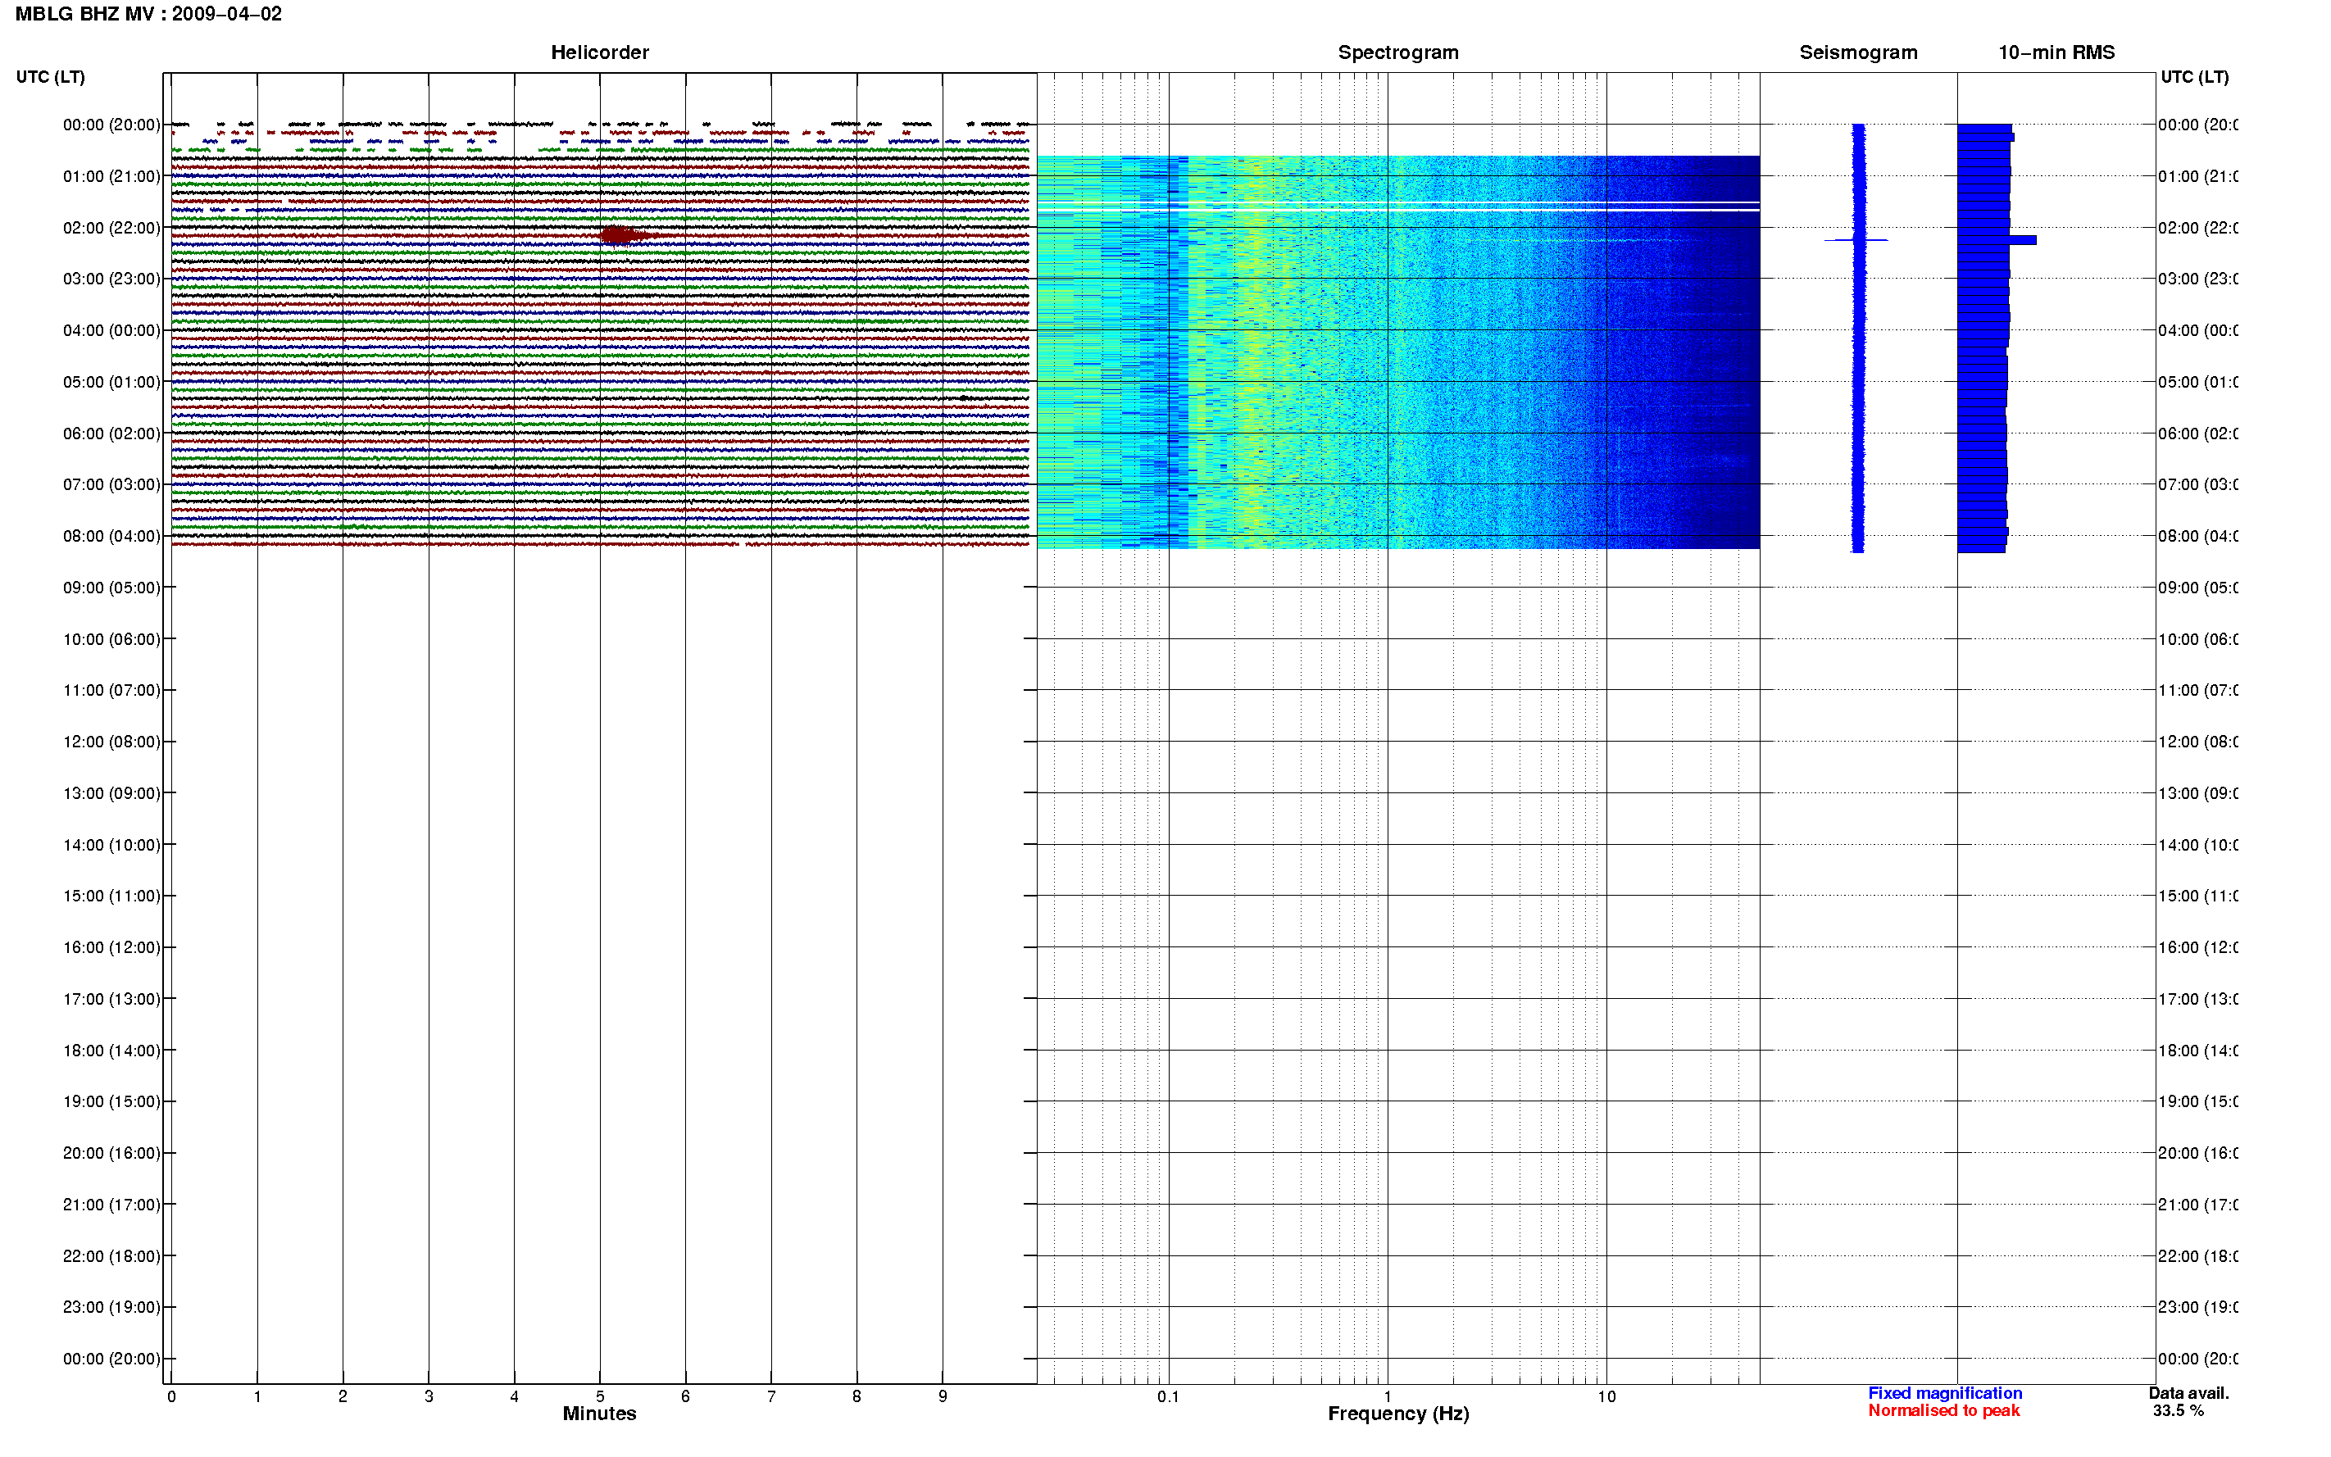Click the left '18:00 (14:00)' time label
Image resolution: width=2331 pixels, height=1457 pixels.
[x=111, y=1051]
